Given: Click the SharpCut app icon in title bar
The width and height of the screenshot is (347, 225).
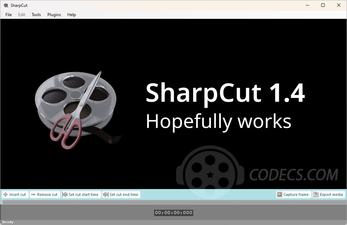Looking at the screenshot, I should click(6, 5).
